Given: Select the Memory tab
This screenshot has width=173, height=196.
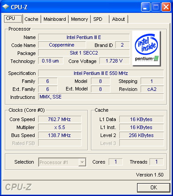Looking at the screenshot, I should click(x=79, y=19).
